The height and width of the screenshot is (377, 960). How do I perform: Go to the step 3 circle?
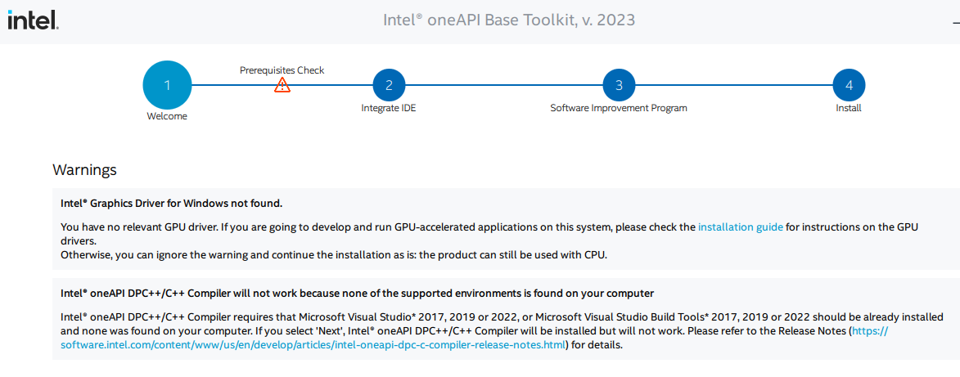(x=619, y=85)
